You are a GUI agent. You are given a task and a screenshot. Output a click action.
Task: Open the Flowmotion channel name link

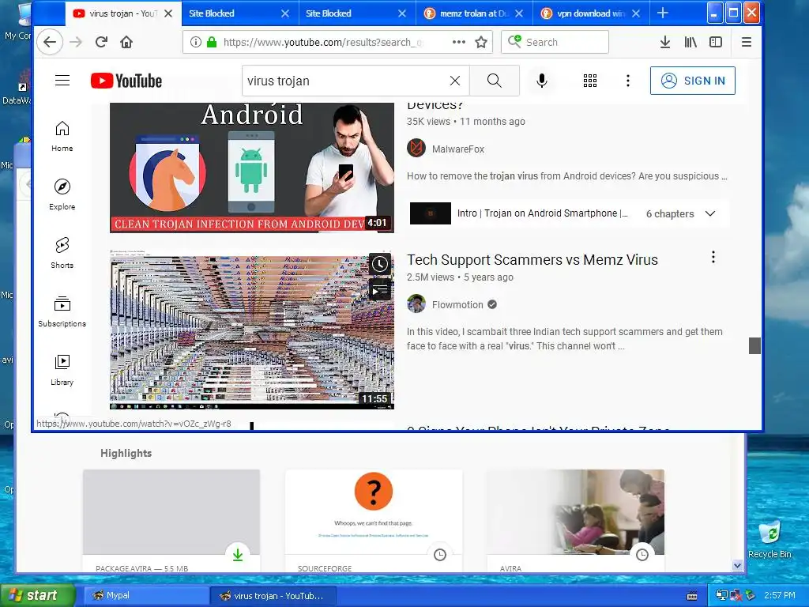(457, 305)
